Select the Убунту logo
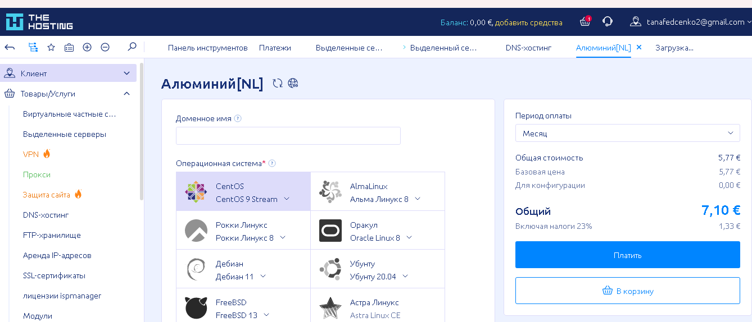Screen dimensions: 752x322 click(x=330, y=269)
